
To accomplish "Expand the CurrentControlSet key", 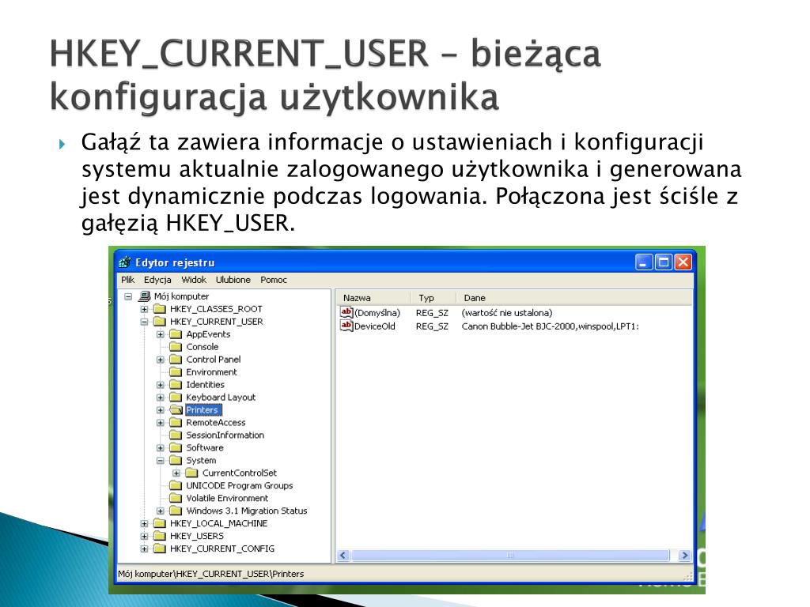I will [176, 473].
